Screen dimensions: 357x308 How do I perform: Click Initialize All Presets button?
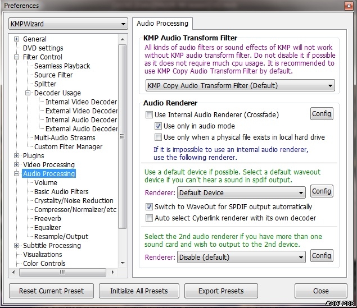point(139,291)
